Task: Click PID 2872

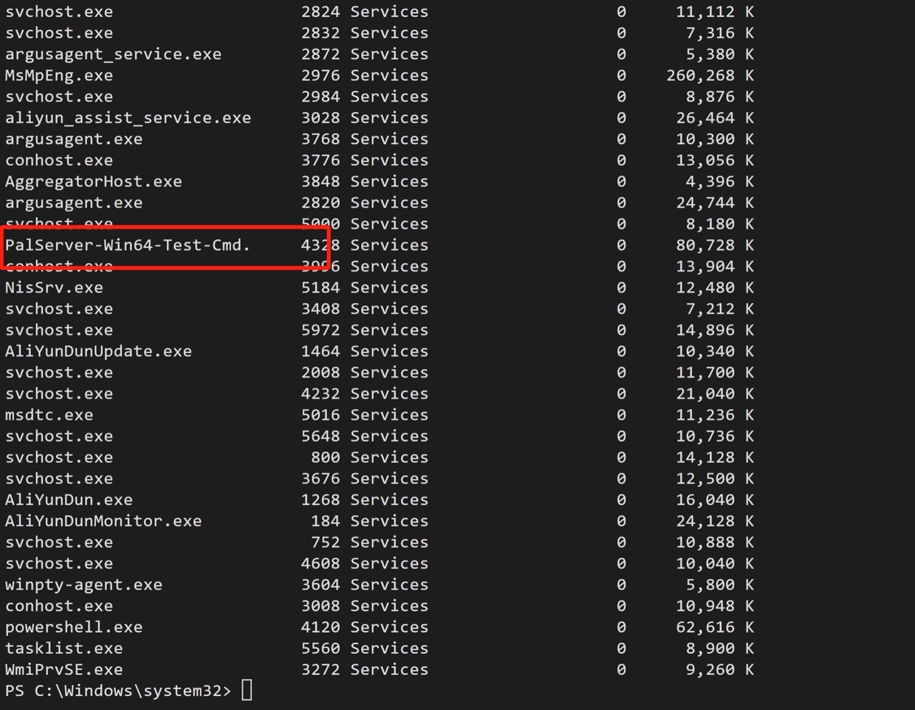Action: [320, 54]
